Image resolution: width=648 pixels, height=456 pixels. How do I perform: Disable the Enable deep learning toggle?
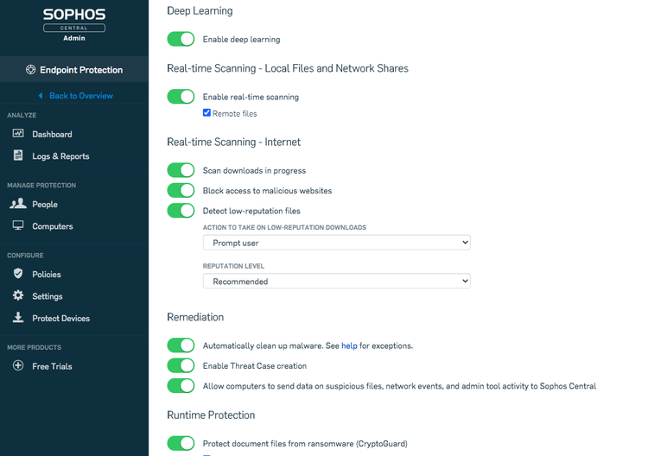point(181,39)
